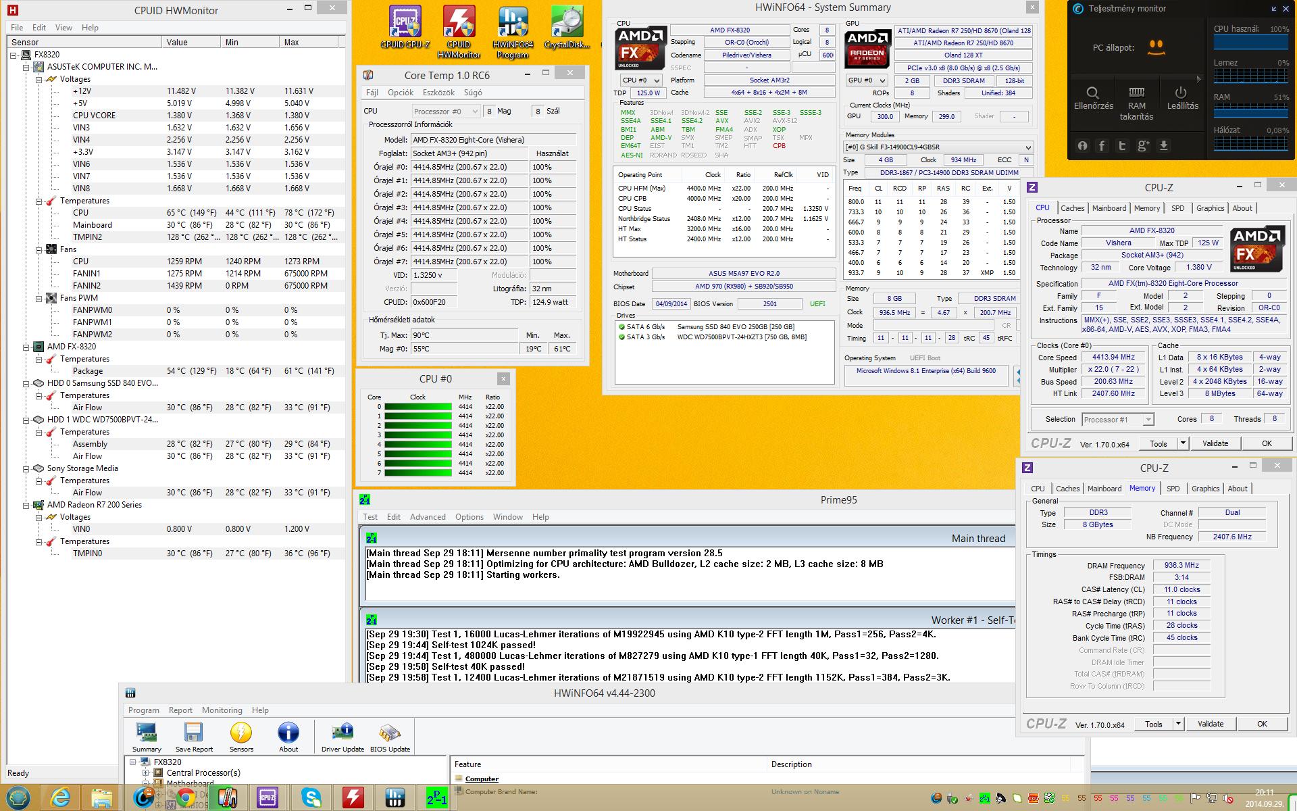The width and height of the screenshot is (1297, 811).
Task: Launch the HWiNFO64 Program desktop shortcut
Action: tap(513, 31)
